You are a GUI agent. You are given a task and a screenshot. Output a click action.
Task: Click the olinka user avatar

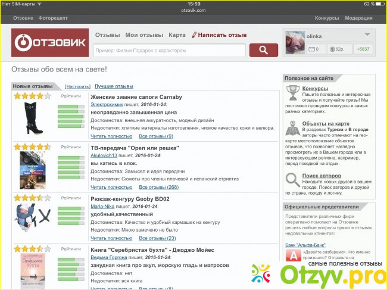[x=296, y=42]
